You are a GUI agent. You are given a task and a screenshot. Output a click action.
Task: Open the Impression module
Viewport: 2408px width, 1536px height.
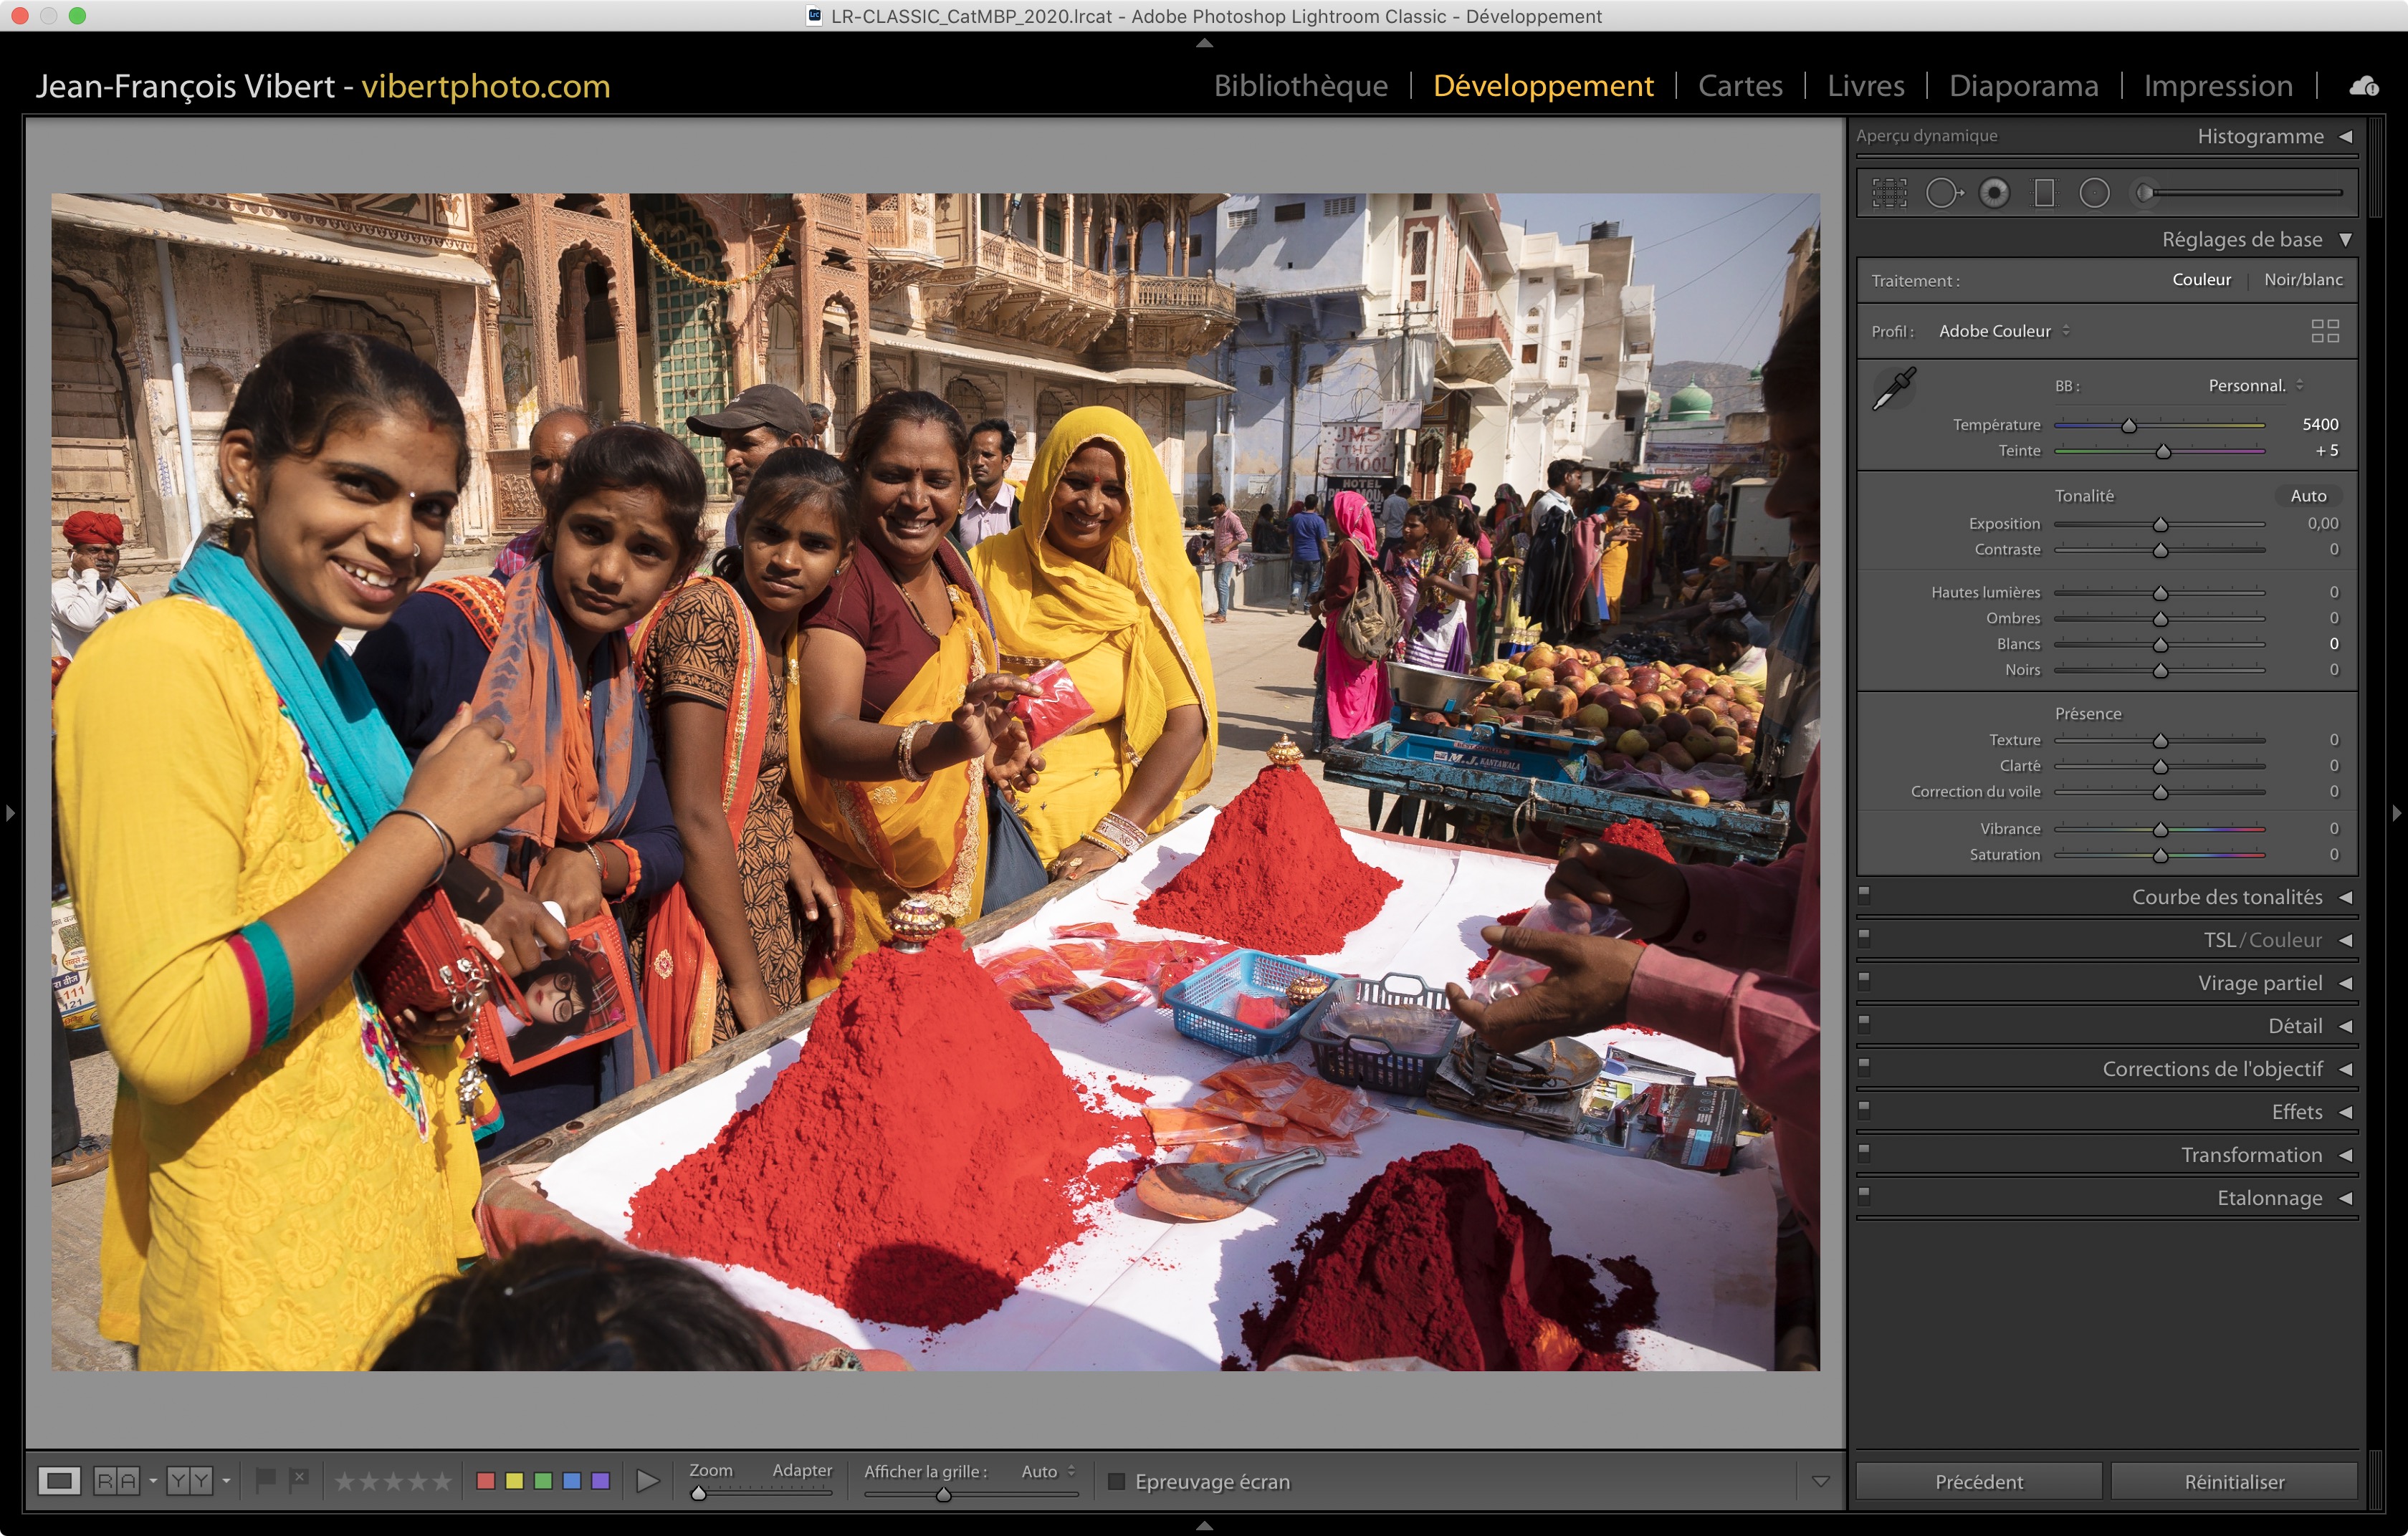click(2217, 86)
